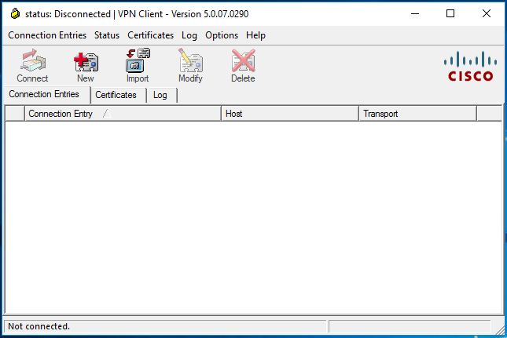Sort by Connection Entry column header
Image resolution: width=507 pixels, height=338 pixels.
point(123,114)
